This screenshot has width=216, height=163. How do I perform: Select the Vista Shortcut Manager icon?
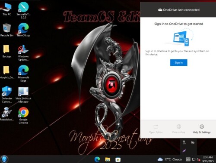click(23, 95)
